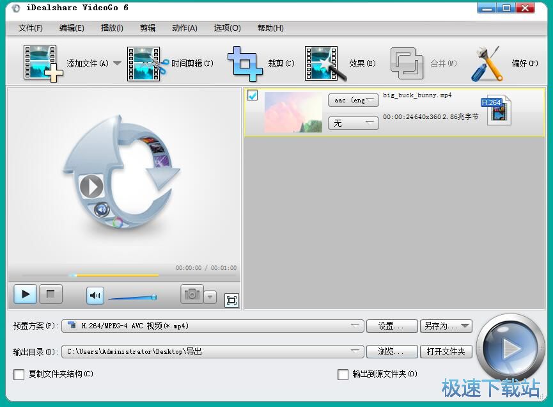Open the Effect (效果) wand icon
The height and width of the screenshot is (407, 553).
pyautogui.click(x=325, y=64)
